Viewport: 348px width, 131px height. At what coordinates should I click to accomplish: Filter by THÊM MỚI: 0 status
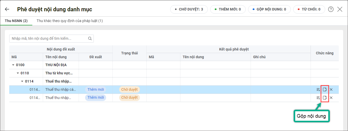228,9
